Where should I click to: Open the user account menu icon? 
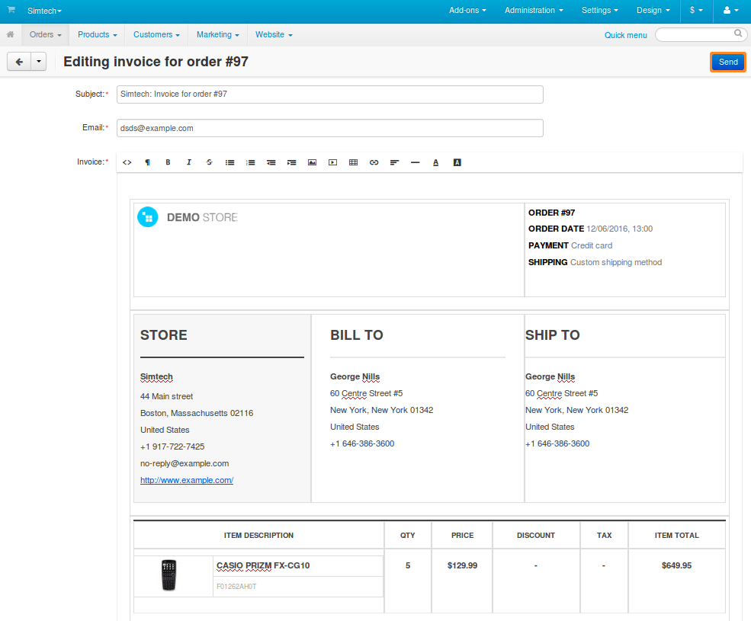click(730, 10)
